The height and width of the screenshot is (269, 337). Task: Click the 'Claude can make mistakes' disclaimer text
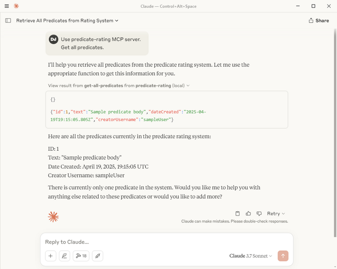click(x=235, y=221)
